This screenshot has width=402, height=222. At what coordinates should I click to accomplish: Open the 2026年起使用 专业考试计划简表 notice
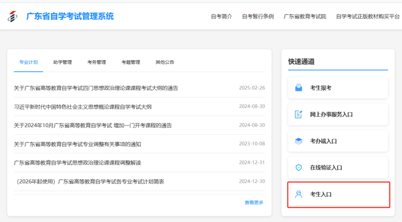coord(89,182)
